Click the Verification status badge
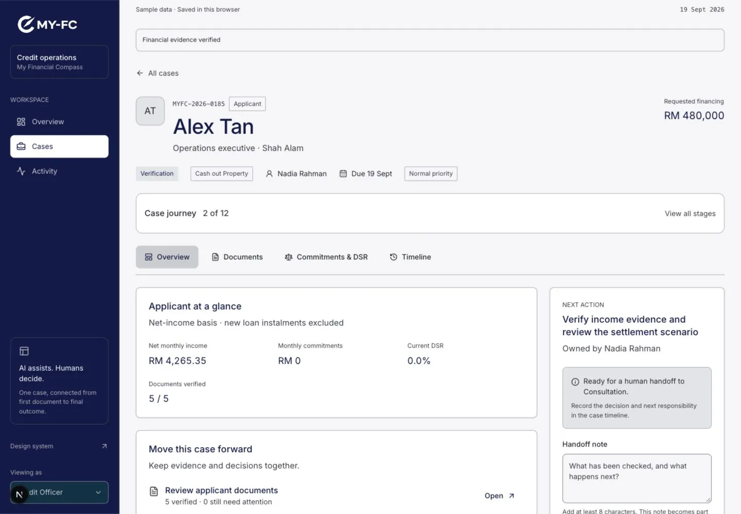Viewport: 741px width, 514px height. 157,174
